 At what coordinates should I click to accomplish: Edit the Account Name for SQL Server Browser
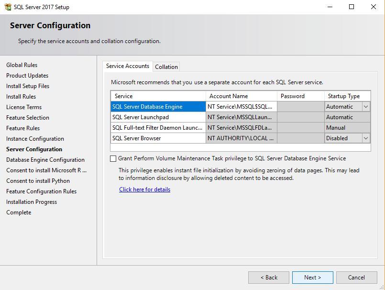tap(241, 138)
